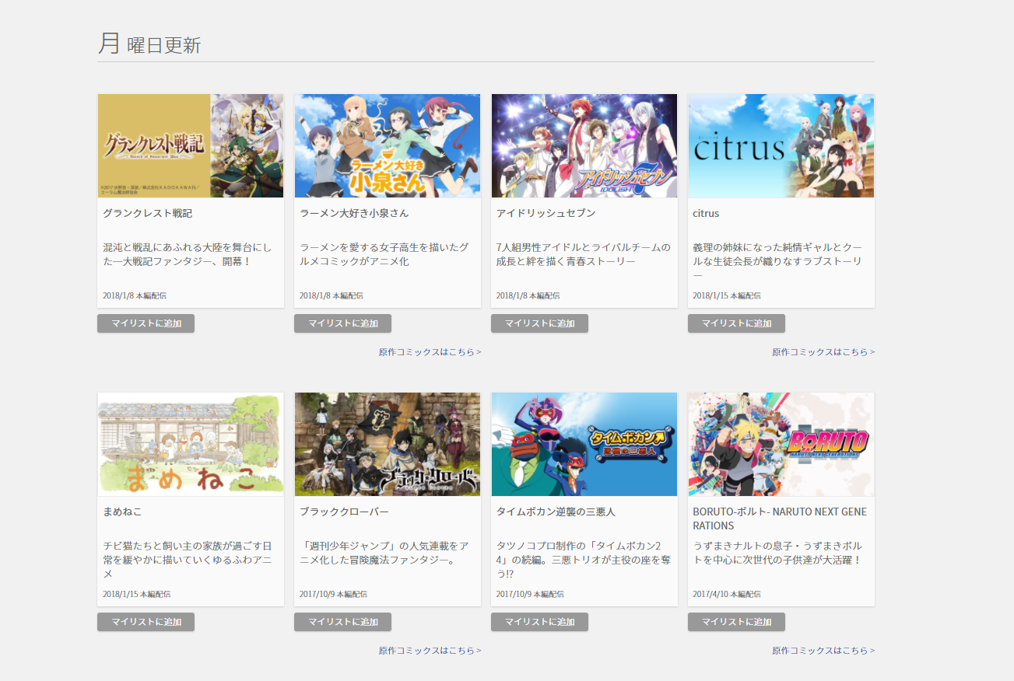Follow 原作コミックスはこちら link under BORUTO

823,651
